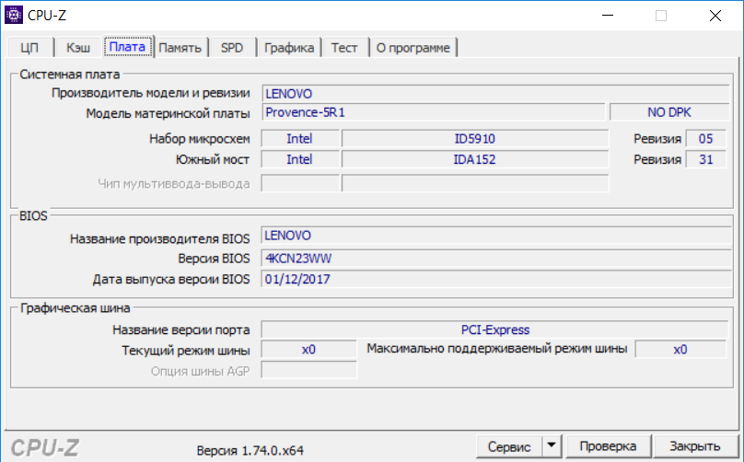Select the Плата tab
Image resolution: width=744 pixels, height=462 pixels.
pyautogui.click(x=128, y=47)
